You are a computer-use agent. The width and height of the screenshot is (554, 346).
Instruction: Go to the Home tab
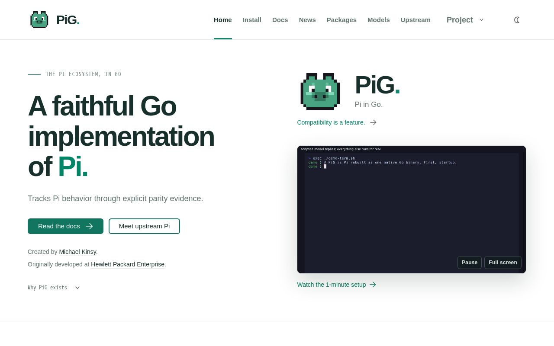(223, 20)
